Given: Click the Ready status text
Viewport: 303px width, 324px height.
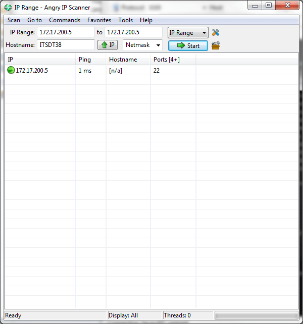Looking at the screenshot, I should point(13,315).
